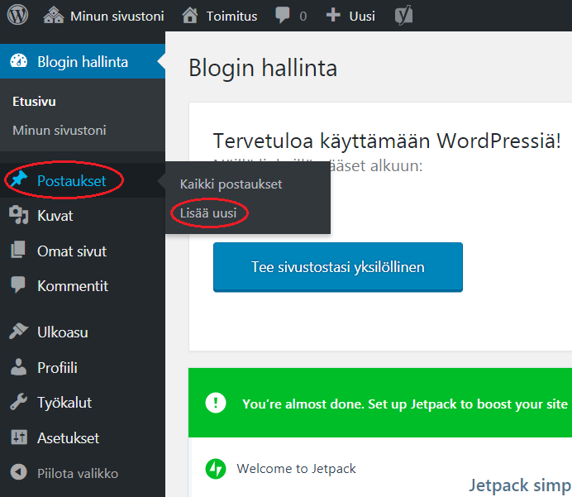Click the Jetpack lightning logo icon
572x497 pixels.
tap(216, 469)
